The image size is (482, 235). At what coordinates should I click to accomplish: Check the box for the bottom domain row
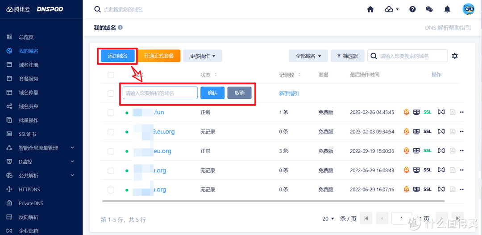(111, 190)
